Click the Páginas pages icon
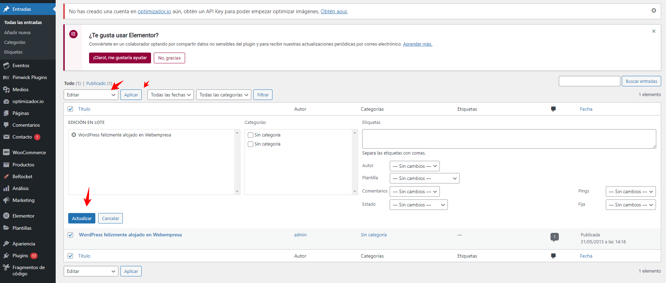The image size is (666, 283). pyautogui.click(x=6, y=113)
